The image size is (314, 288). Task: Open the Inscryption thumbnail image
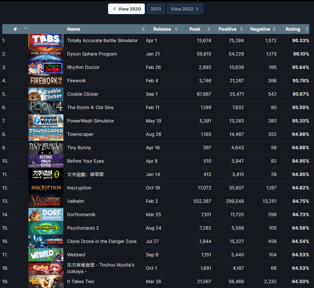point(46,188)
